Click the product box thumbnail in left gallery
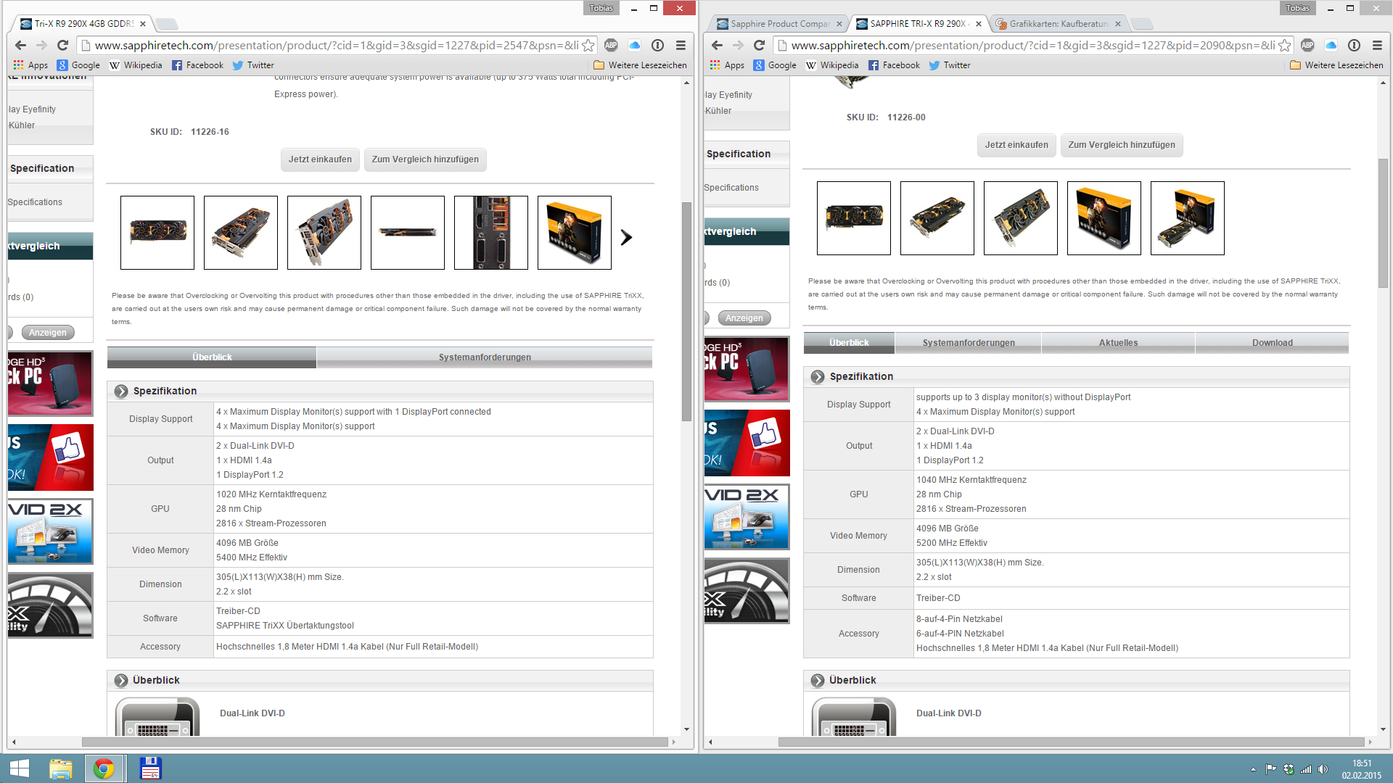The image size is (1393, 783). click(574, 233)
